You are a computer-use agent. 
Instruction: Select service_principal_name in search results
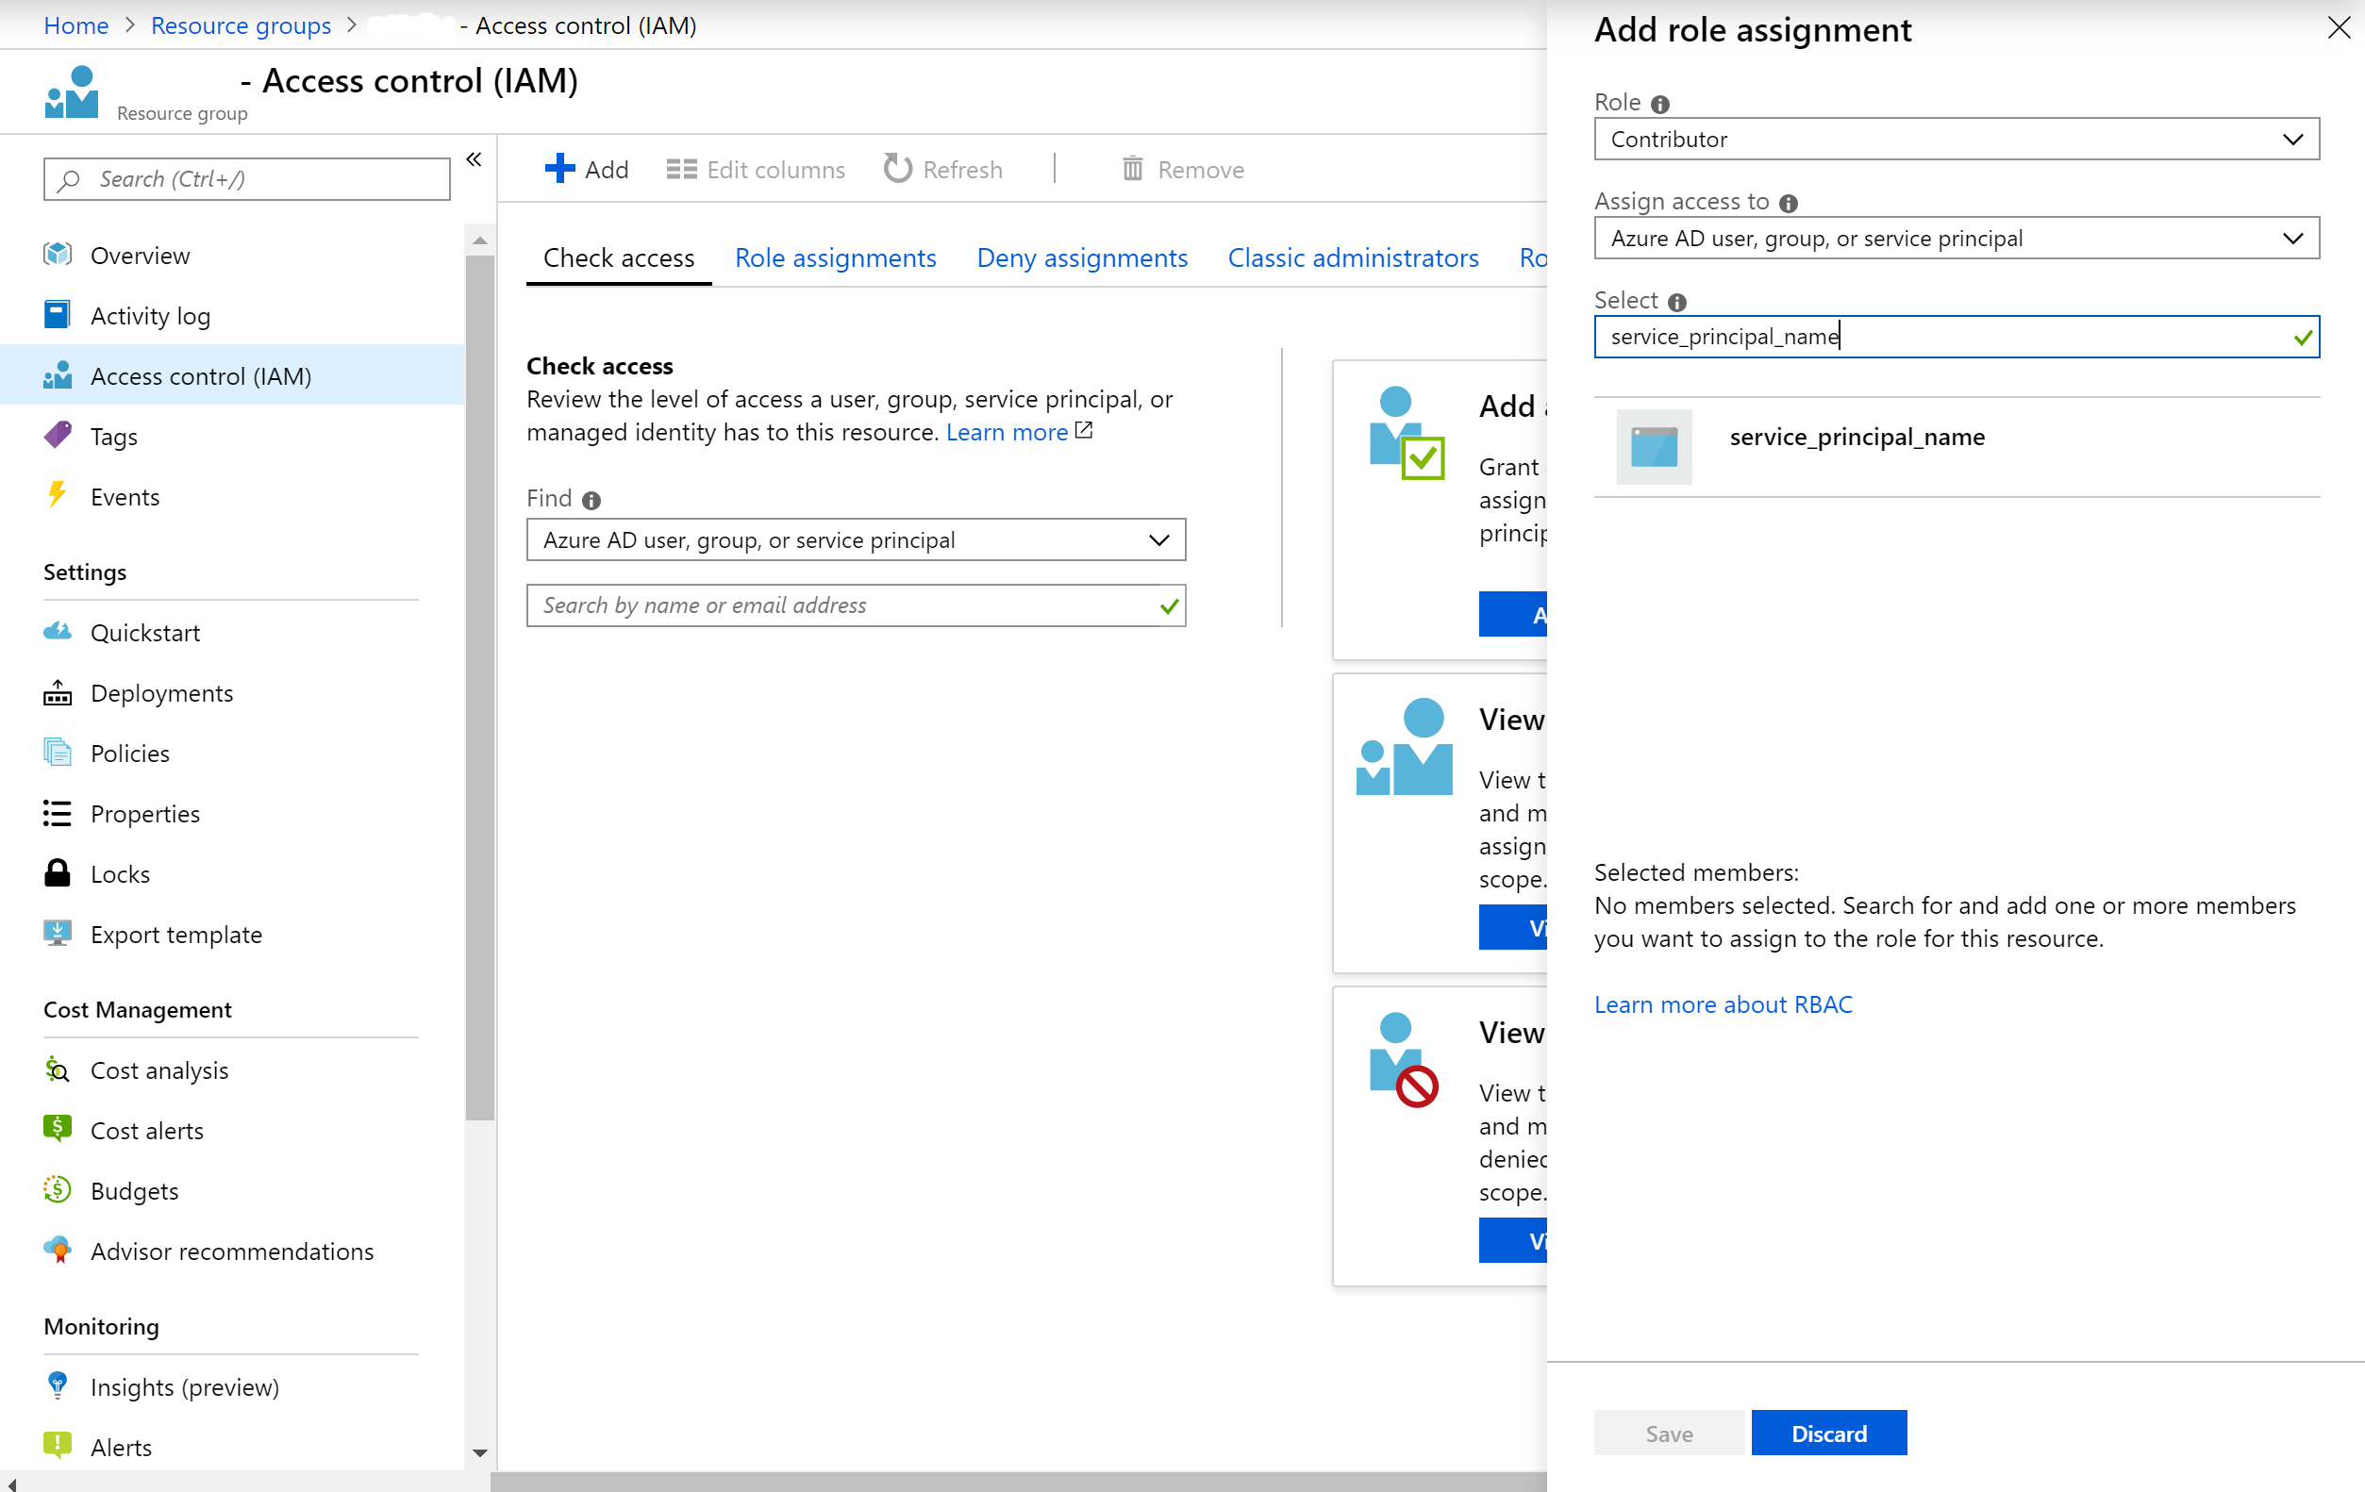1957,447
